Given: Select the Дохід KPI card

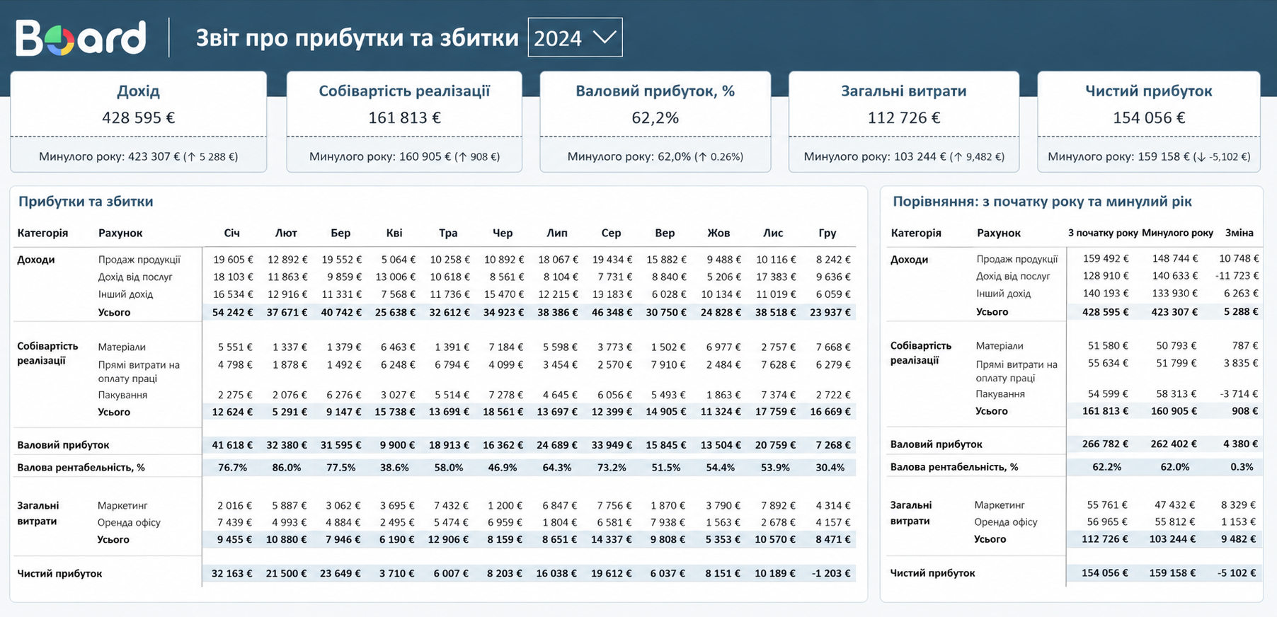Looking at the screenshot, I should point(139,121).
